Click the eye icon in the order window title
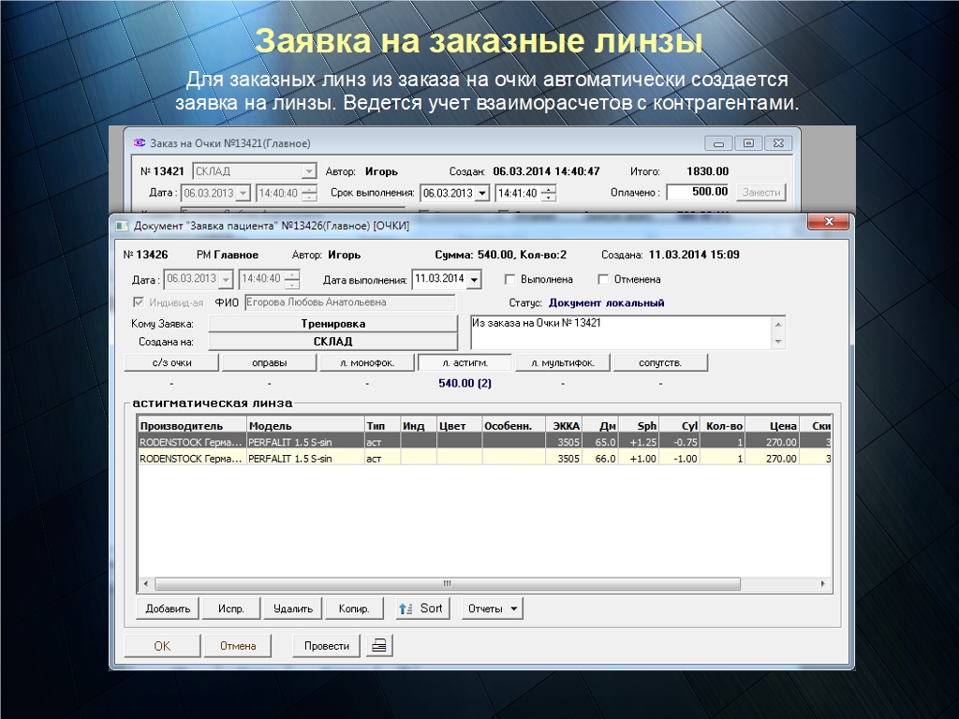The width and height of the screenshot is (959, 719). pyautogui.click(x=140, y=143)
